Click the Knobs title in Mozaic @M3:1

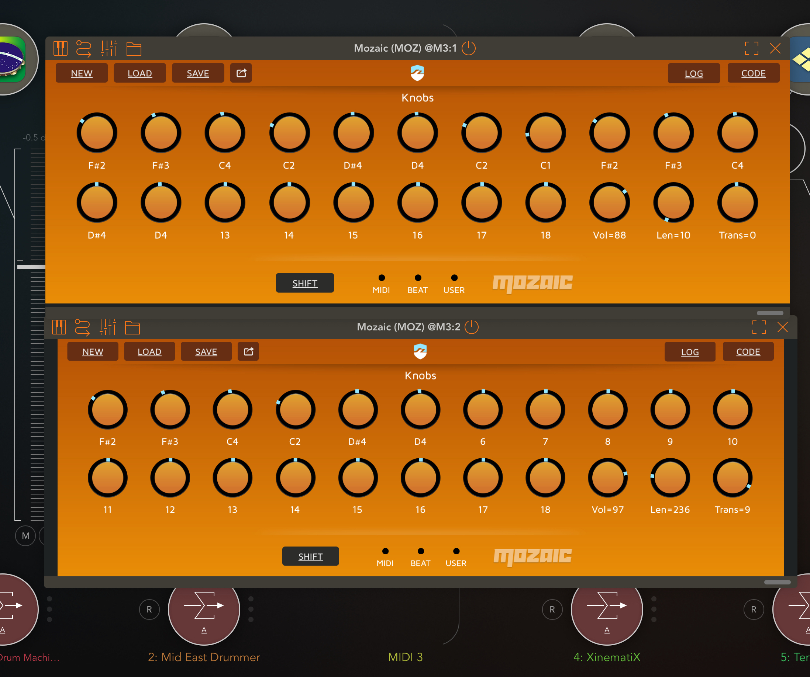(417, 98)
